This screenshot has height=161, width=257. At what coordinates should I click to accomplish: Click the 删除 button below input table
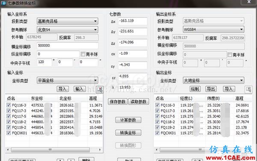pos(86,159)
